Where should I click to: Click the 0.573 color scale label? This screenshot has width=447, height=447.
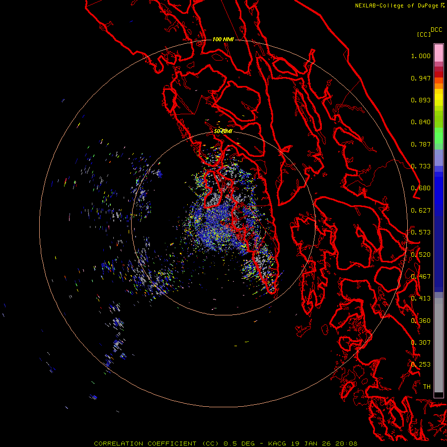pos(421,232)
